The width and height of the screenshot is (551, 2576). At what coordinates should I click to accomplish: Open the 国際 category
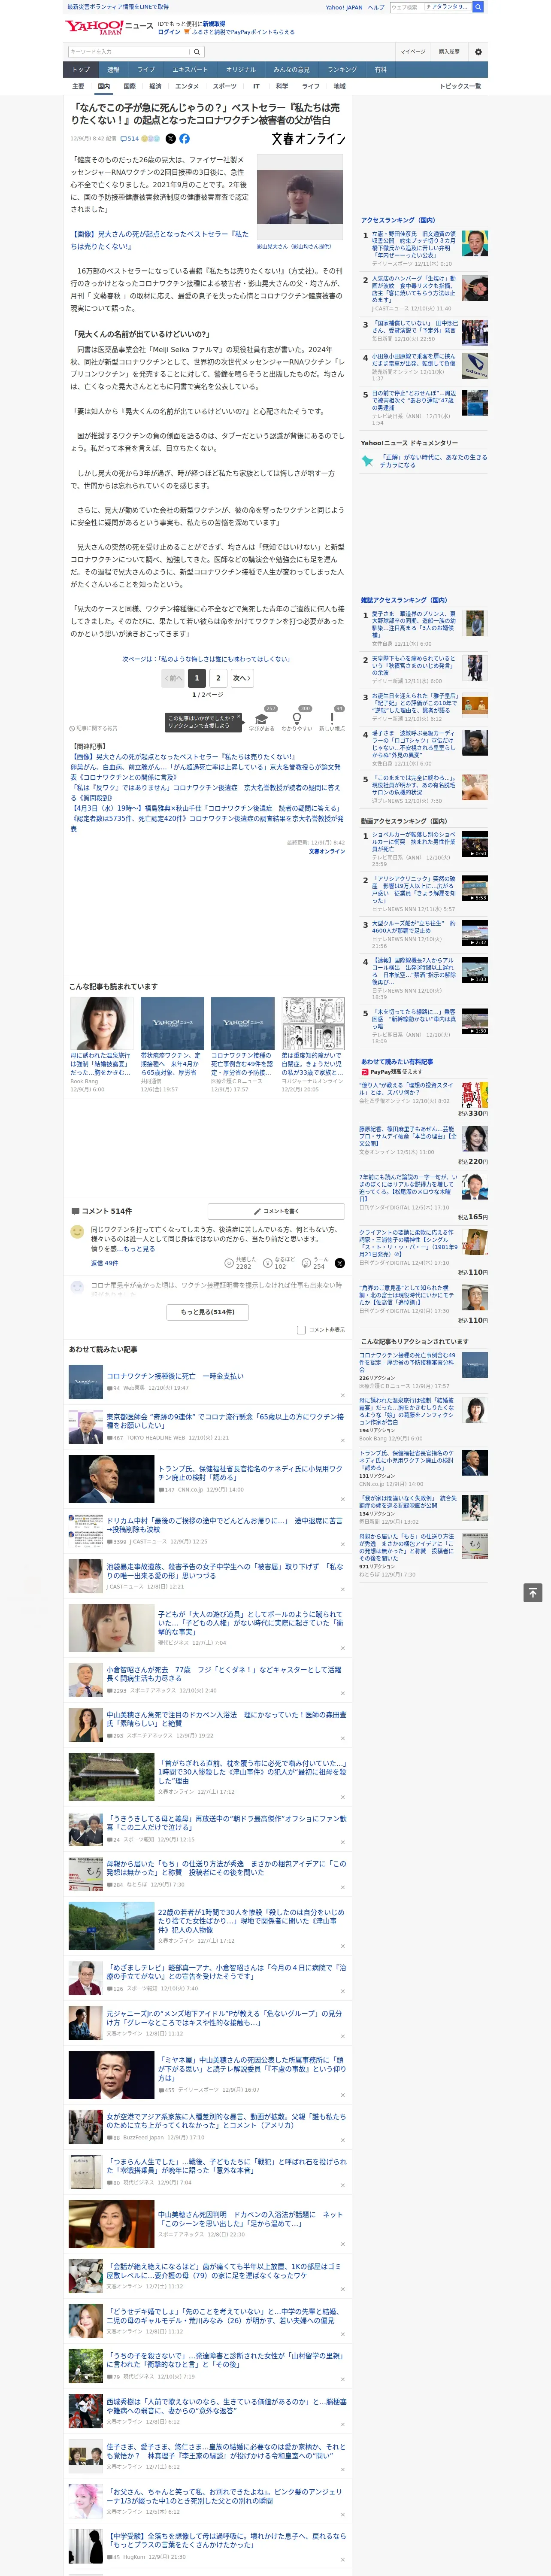129,86
